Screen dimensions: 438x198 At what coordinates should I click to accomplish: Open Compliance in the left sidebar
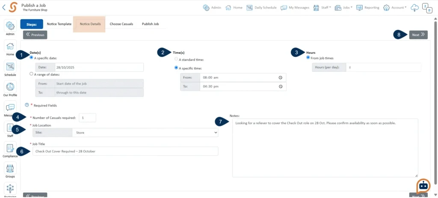coord(10,150)
